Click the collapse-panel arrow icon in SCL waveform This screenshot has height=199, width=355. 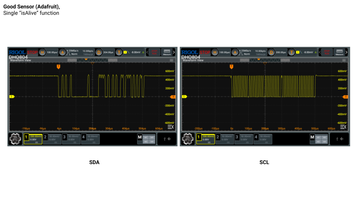tap(343, 127)
